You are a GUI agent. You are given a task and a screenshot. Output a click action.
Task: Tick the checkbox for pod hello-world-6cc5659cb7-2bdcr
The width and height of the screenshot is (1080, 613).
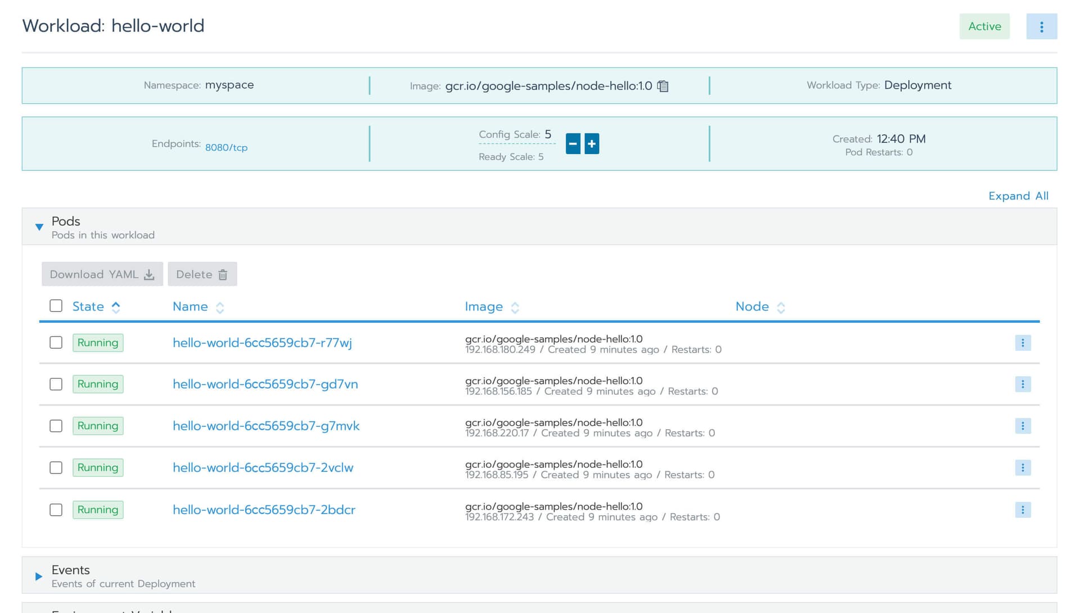(56, 510)
